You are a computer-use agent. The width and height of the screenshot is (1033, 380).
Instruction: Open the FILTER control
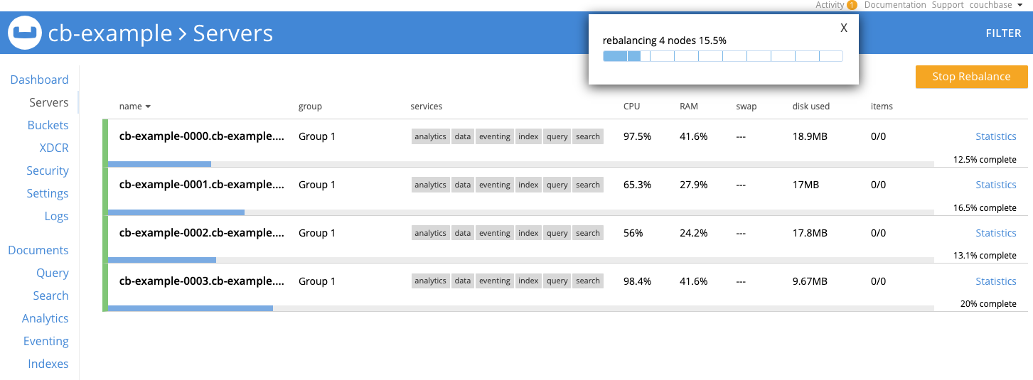click(x=1003, y=33)
